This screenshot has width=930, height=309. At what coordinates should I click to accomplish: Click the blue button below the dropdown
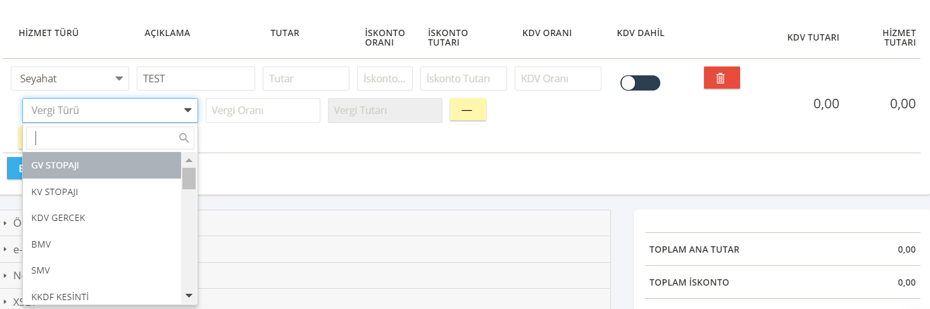[x=15, y=168]
